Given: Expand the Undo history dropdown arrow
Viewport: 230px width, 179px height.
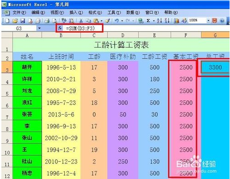Looking at the screenshot, I should click(122, 21).
